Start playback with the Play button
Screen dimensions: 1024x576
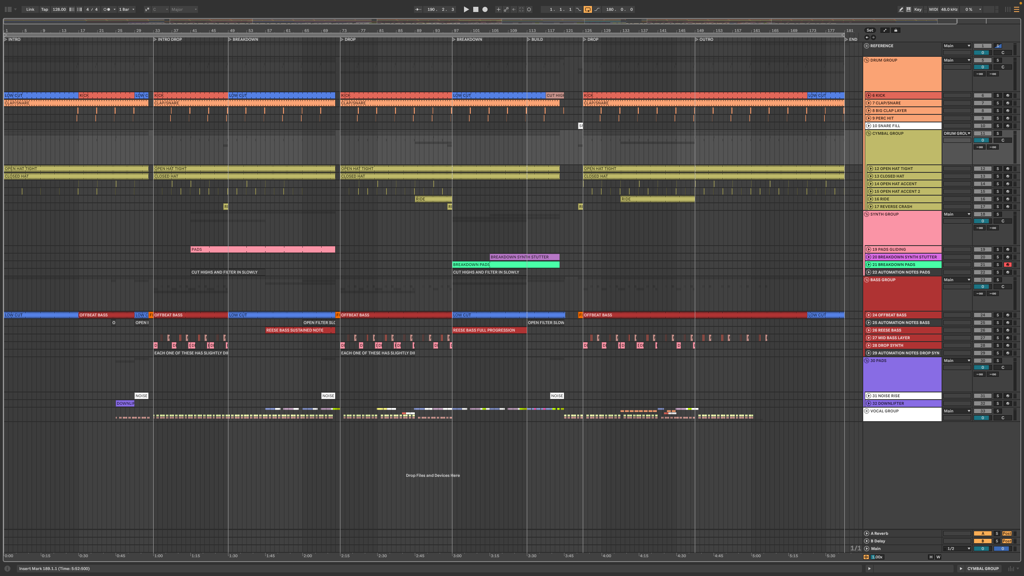coord(466,9)
